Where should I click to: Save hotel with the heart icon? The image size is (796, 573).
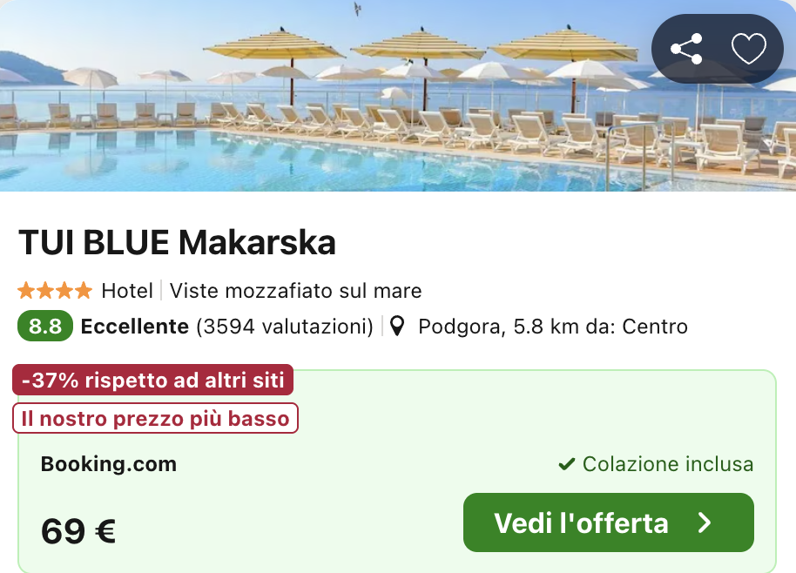point(748,49)
